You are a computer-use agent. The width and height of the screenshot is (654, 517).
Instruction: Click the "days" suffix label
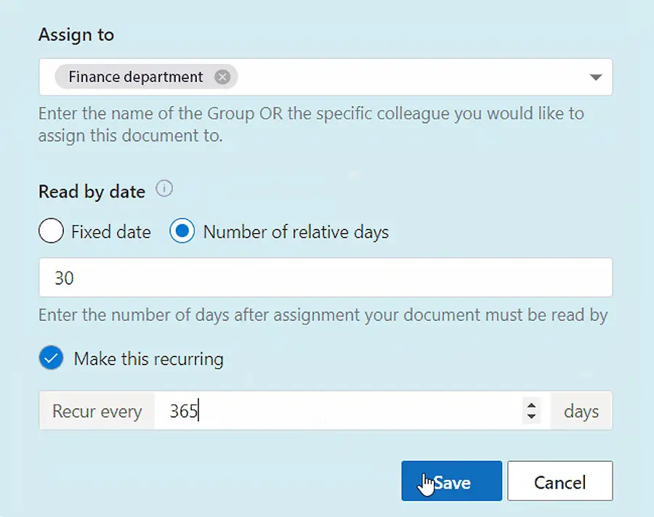pos(581,412)
